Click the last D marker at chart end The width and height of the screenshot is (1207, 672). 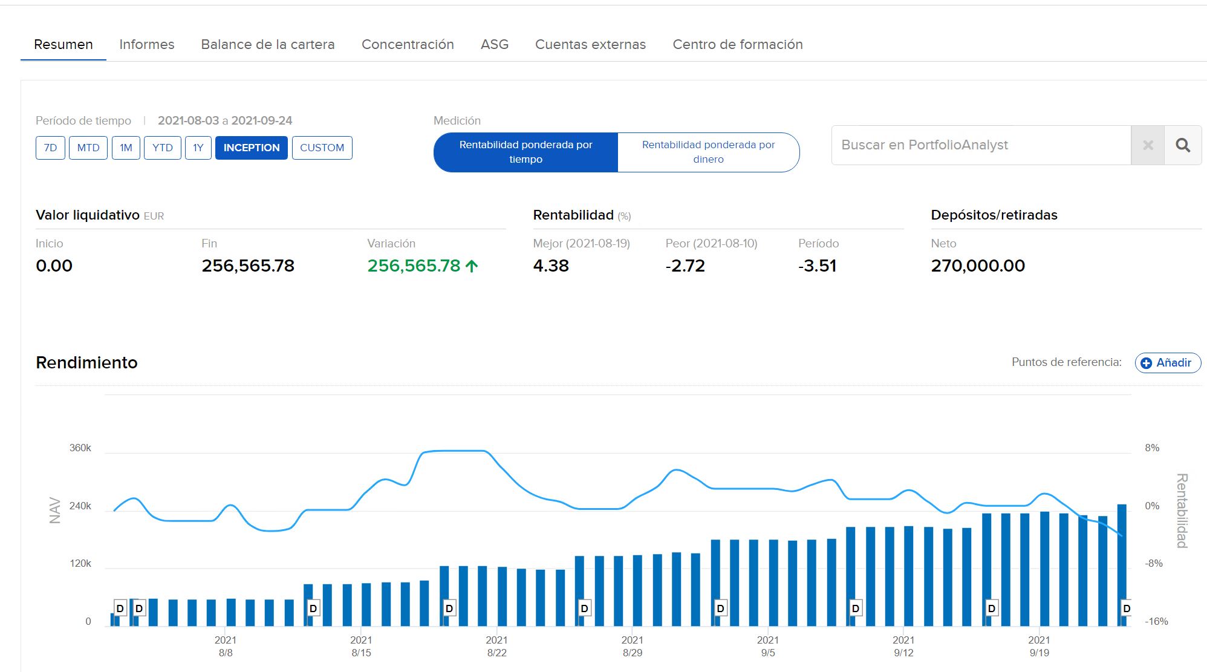click(1126, 608)
